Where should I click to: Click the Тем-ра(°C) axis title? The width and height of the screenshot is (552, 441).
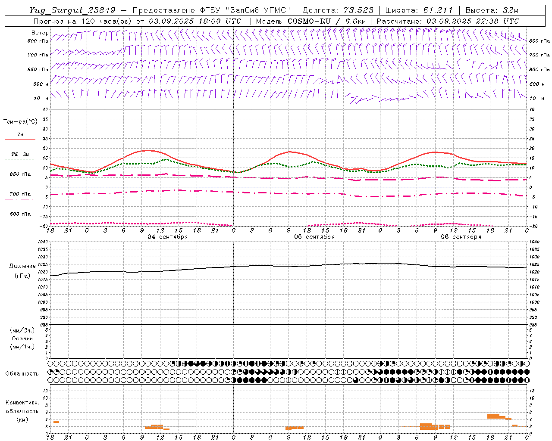click(20, 122)
